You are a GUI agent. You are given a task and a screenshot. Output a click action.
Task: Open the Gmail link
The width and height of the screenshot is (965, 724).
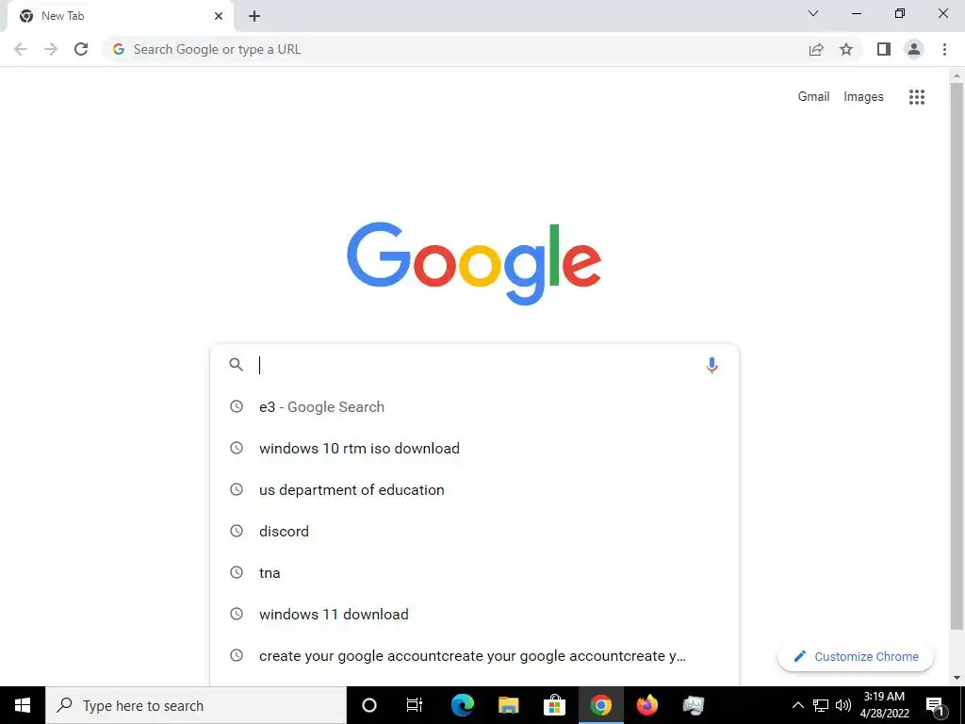point(813,97)
